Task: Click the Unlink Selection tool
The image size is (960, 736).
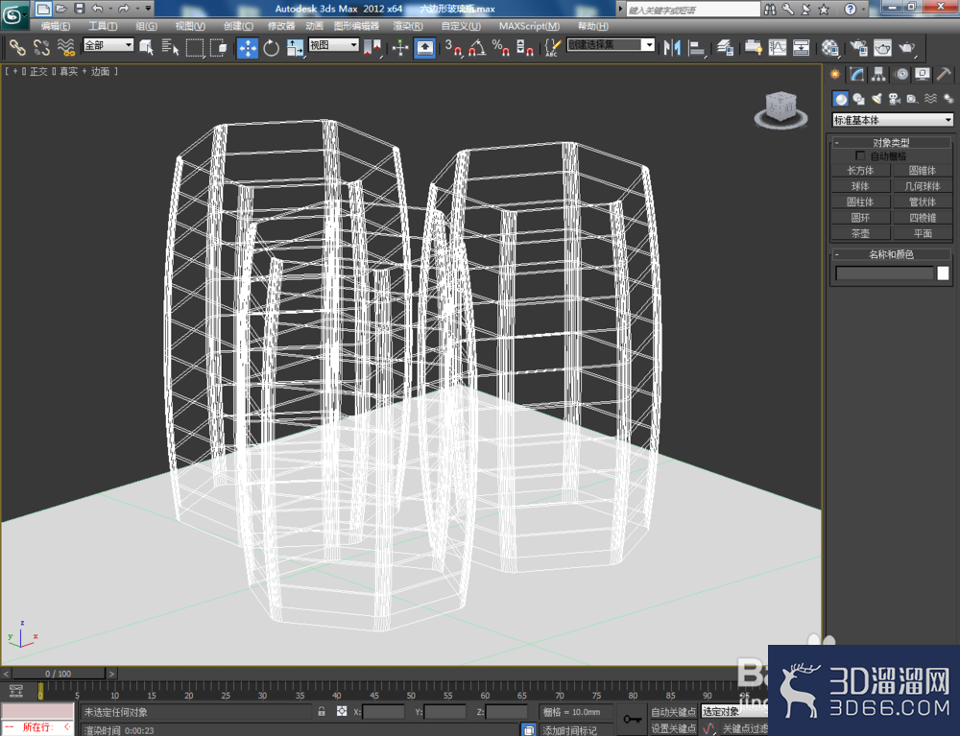Action: point(41,47)
